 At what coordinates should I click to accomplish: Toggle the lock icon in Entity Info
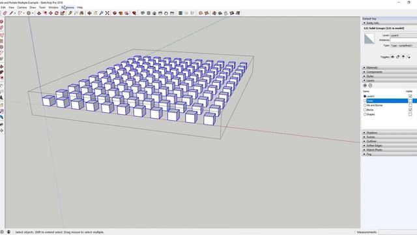click(x=398, y=57)
